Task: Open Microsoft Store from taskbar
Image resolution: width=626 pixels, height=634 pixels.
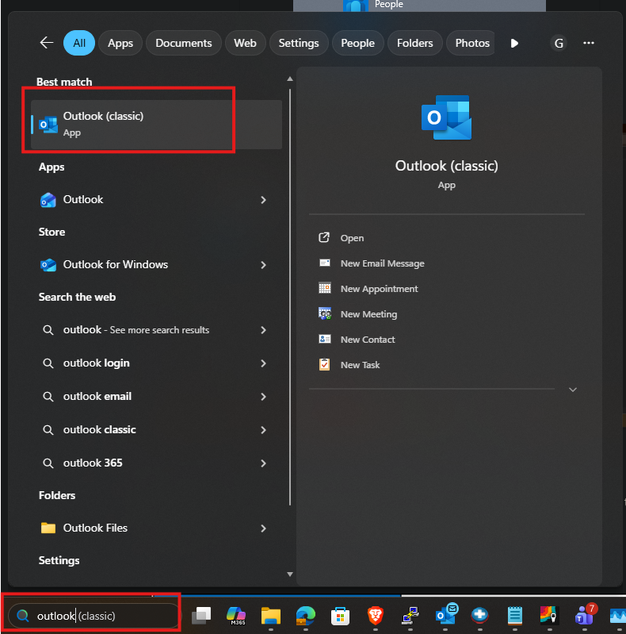Action: (x=340, y=616)
